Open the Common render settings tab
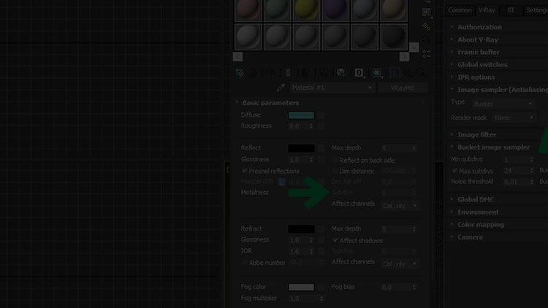548x308 pixels. point(460,10)
